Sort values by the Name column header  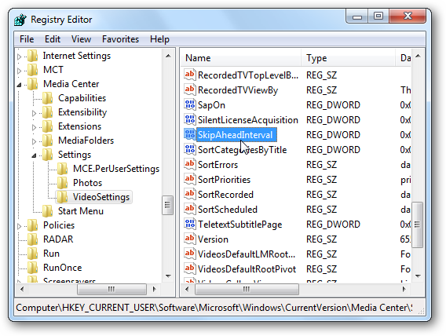241,58
